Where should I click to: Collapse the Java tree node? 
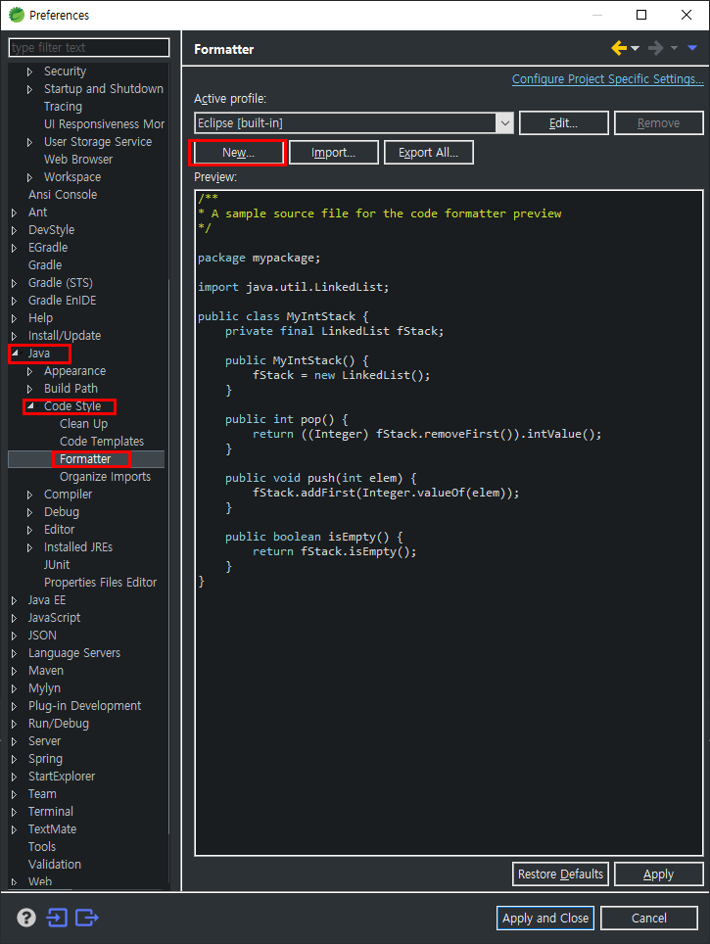pos(15,354)
